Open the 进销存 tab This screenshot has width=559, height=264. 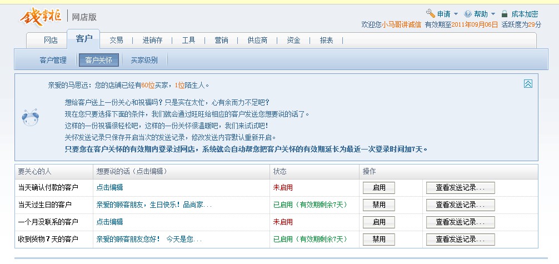coord(152,40)
